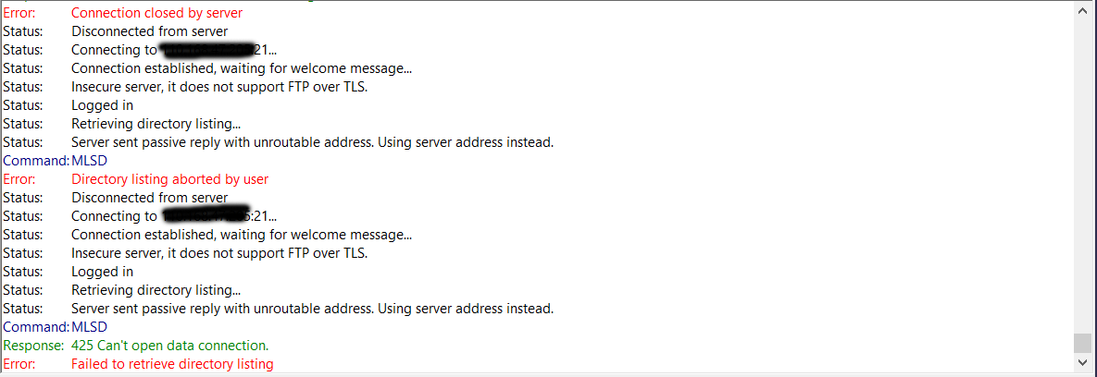Viewport: 1097px width, 377px height.
Task: Select the first "Logged in" status line
Action: [x=102, y=105]
